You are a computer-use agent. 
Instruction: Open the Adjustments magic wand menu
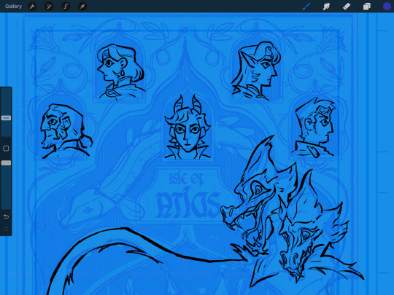point(49,7)
